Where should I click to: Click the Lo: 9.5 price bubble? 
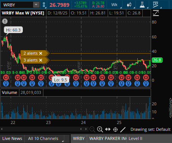(61, 80)
